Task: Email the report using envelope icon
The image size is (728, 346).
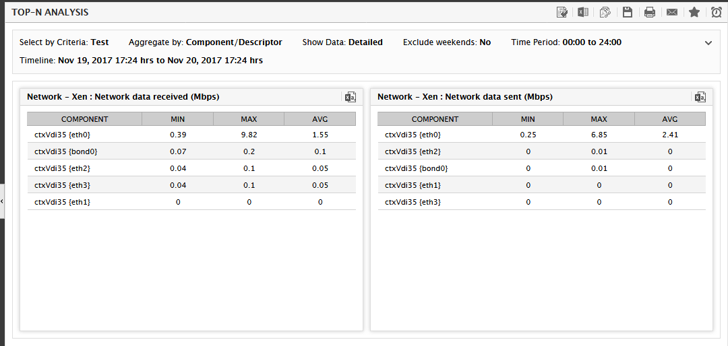Action: coord(672,13)
